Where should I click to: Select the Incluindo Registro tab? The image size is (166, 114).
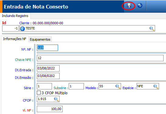pyautogui.click(x=15, y=16)
